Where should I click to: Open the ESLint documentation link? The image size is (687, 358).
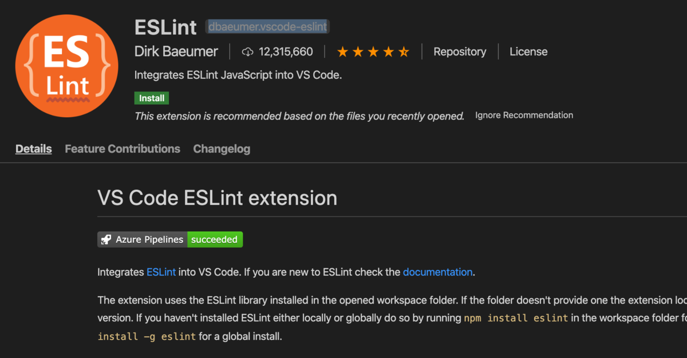click(437, 272)
